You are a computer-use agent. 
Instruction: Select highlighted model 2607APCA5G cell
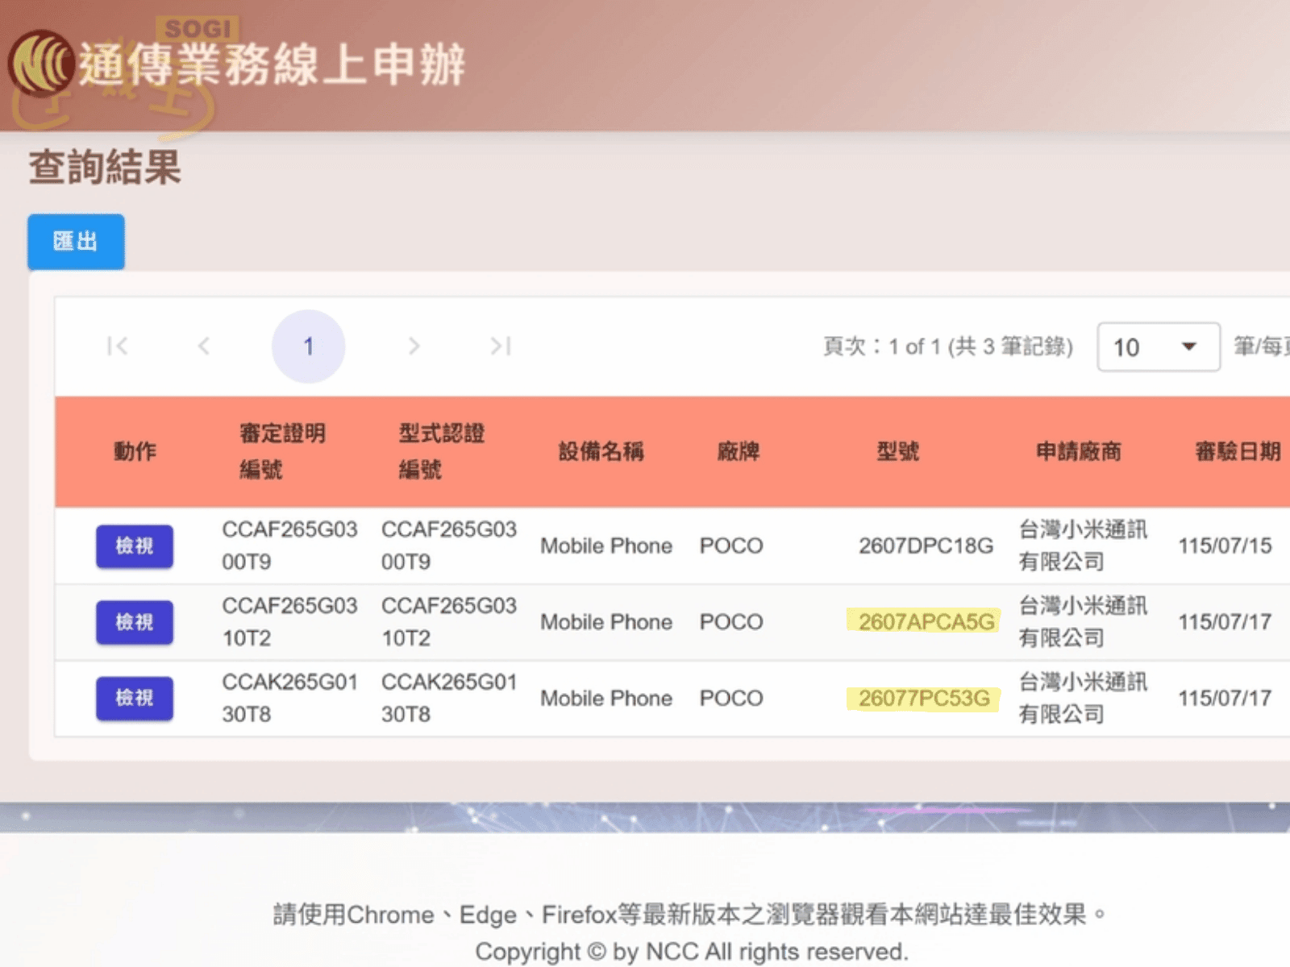point(926,621)
